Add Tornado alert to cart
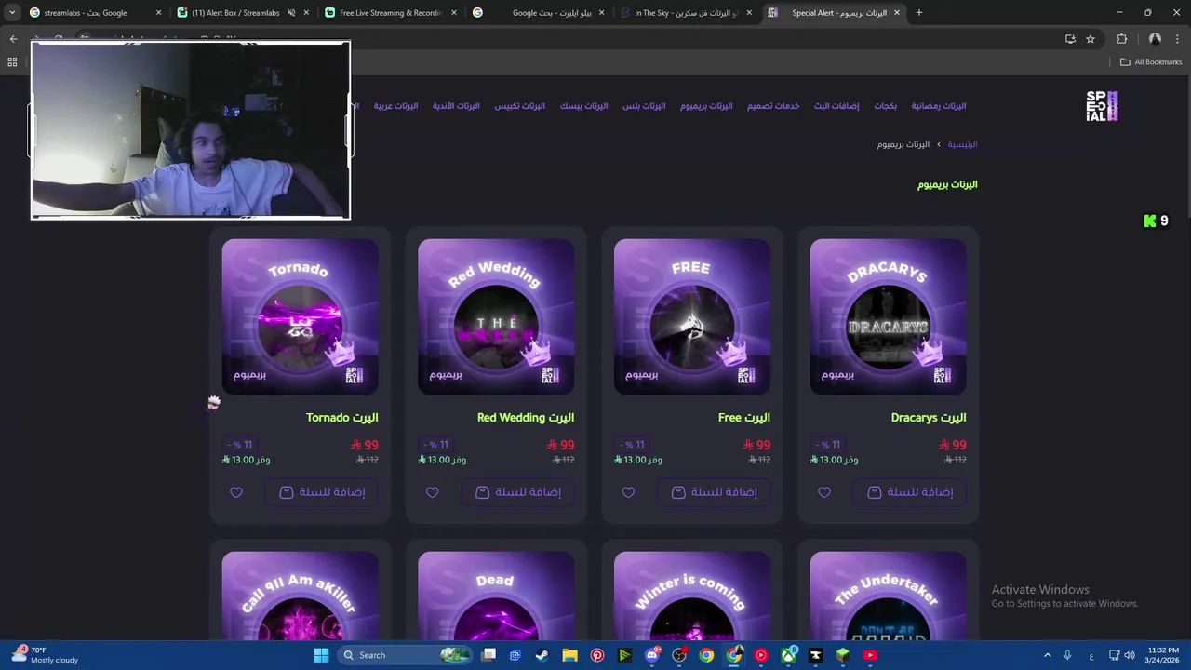The height and width of the screenshot is (670, 1191). (x=322, y=492)
